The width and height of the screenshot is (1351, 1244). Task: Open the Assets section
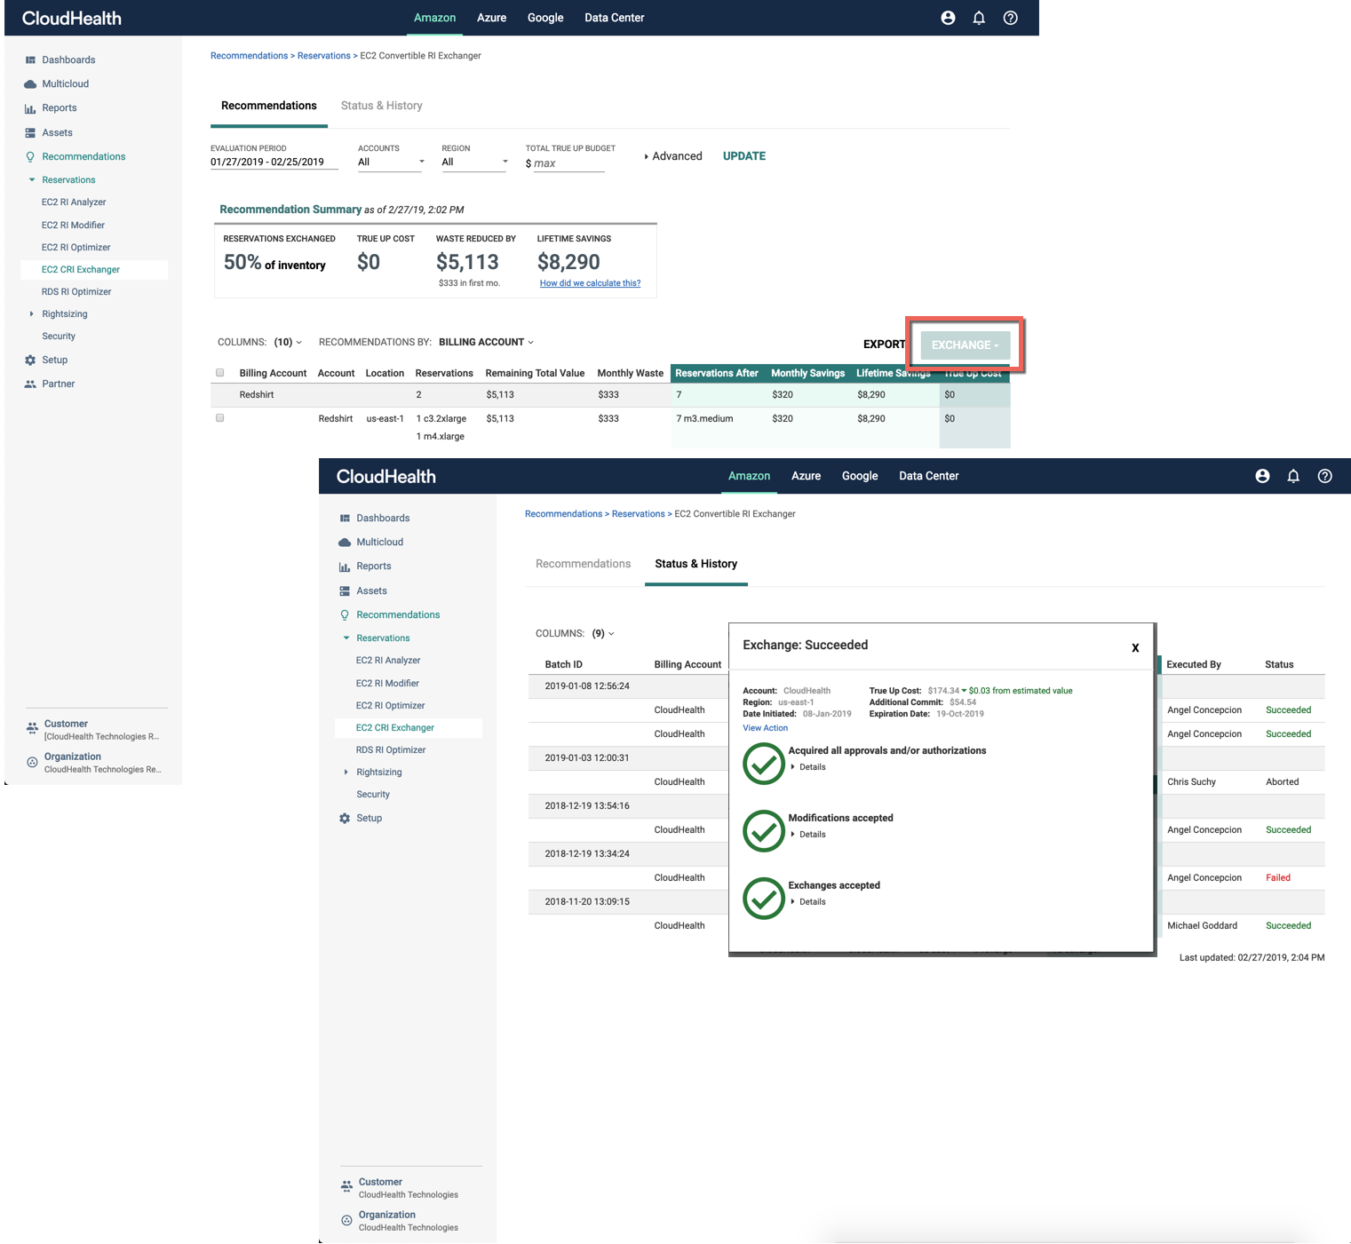pos(55,132)
